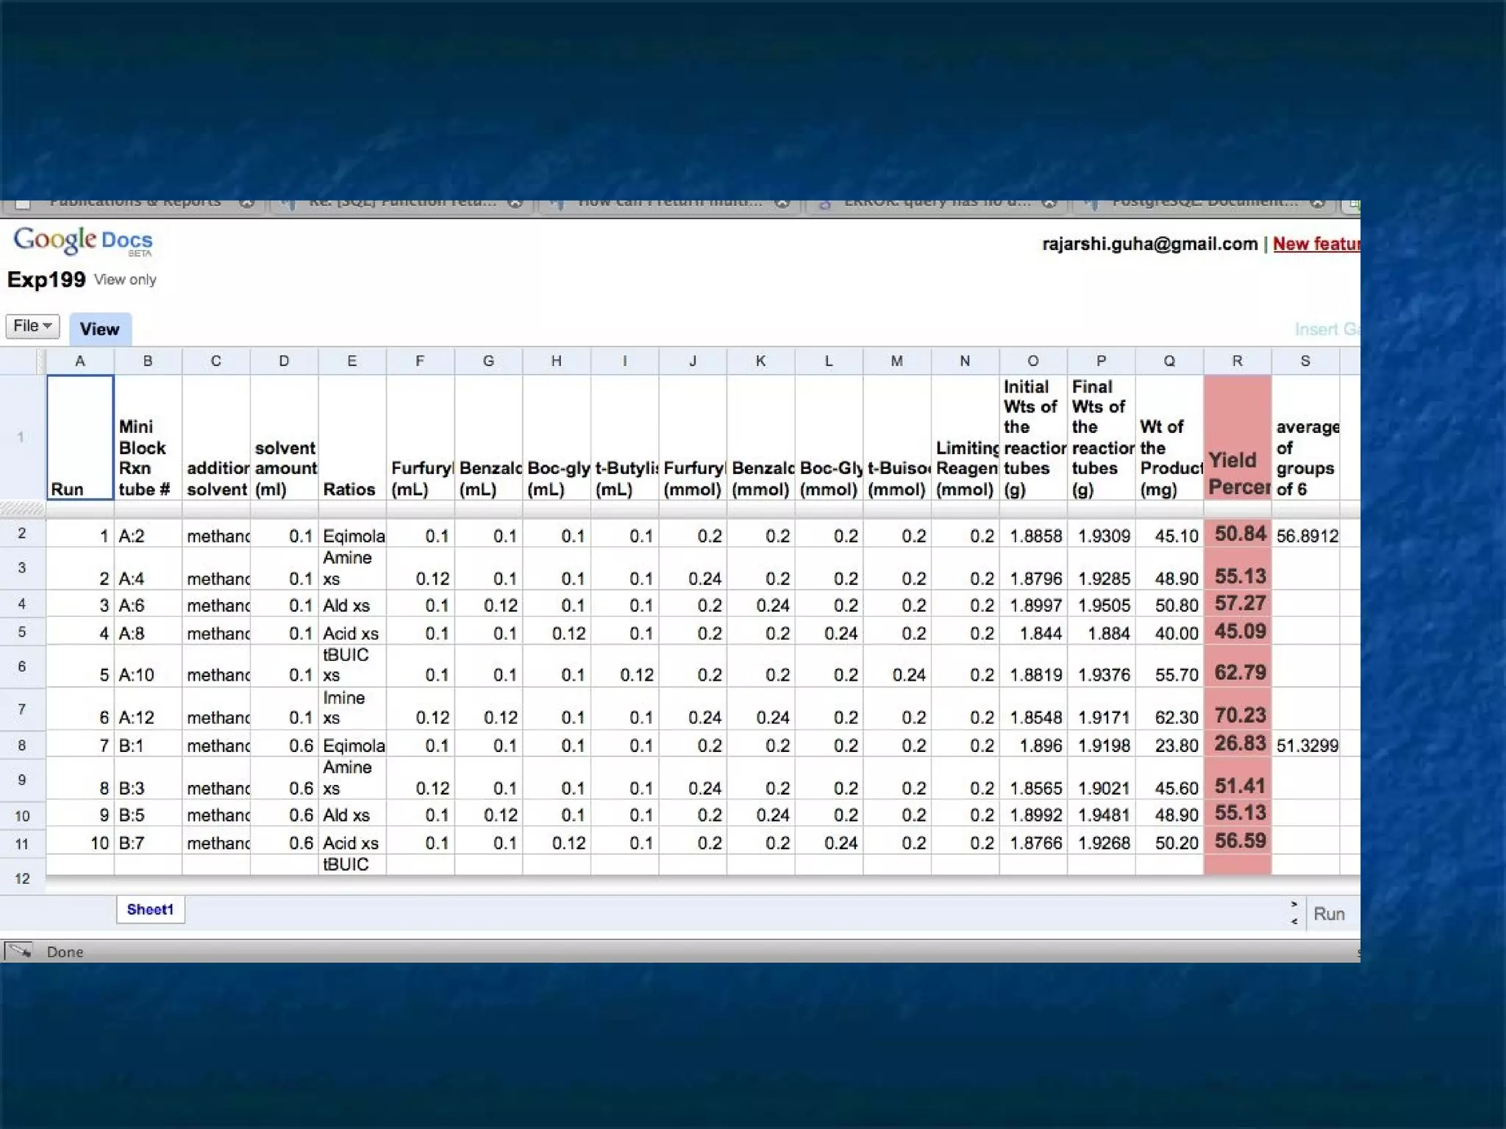Click the lower scroll arrow beside Run
This screenshot has width=1506, height=1129.
click(1294, 922)
